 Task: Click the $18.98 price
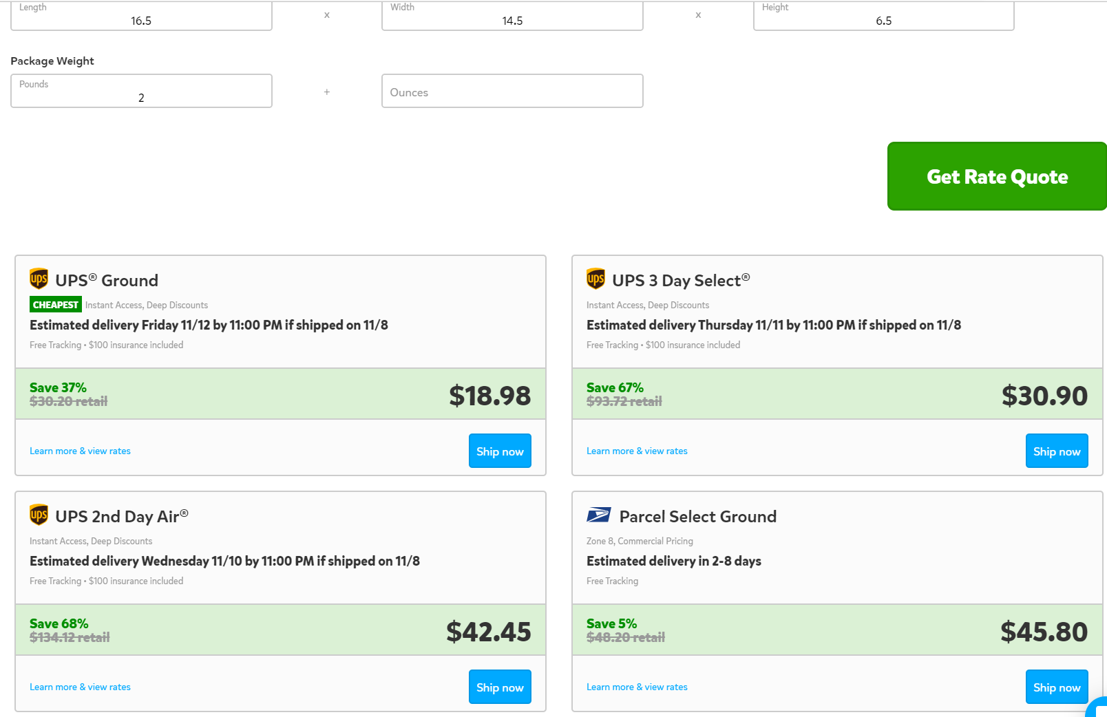click(489, 396)
